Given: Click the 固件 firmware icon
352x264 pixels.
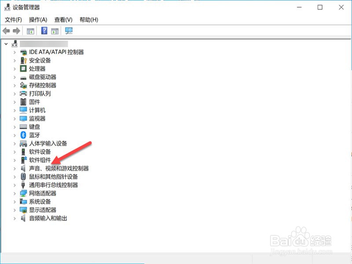Looking at the screenshot, I should [23, 102].
